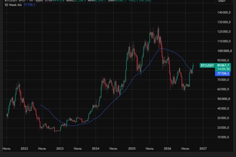Click the 50 000,0 price scale level
The image size is (236, 157).
click(x=224, y=99)
